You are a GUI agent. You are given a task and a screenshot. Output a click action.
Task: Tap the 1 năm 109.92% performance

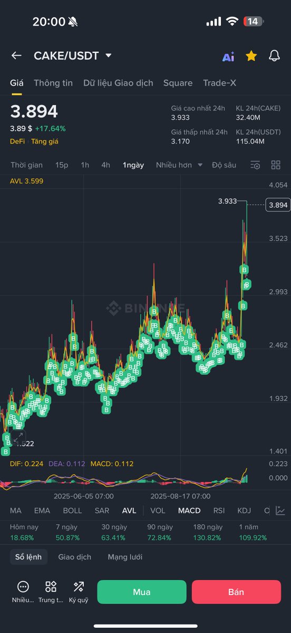[x=253, y=532]
